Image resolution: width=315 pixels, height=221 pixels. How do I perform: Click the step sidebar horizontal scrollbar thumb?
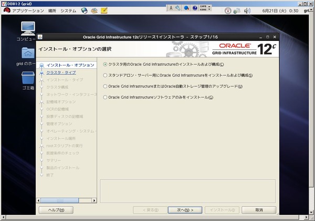pos(60,201)
